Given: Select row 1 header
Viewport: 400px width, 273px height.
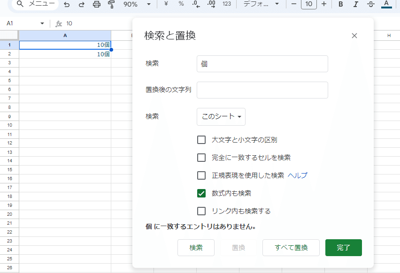Looking at the screenshot, I should (x=9, y=45).
